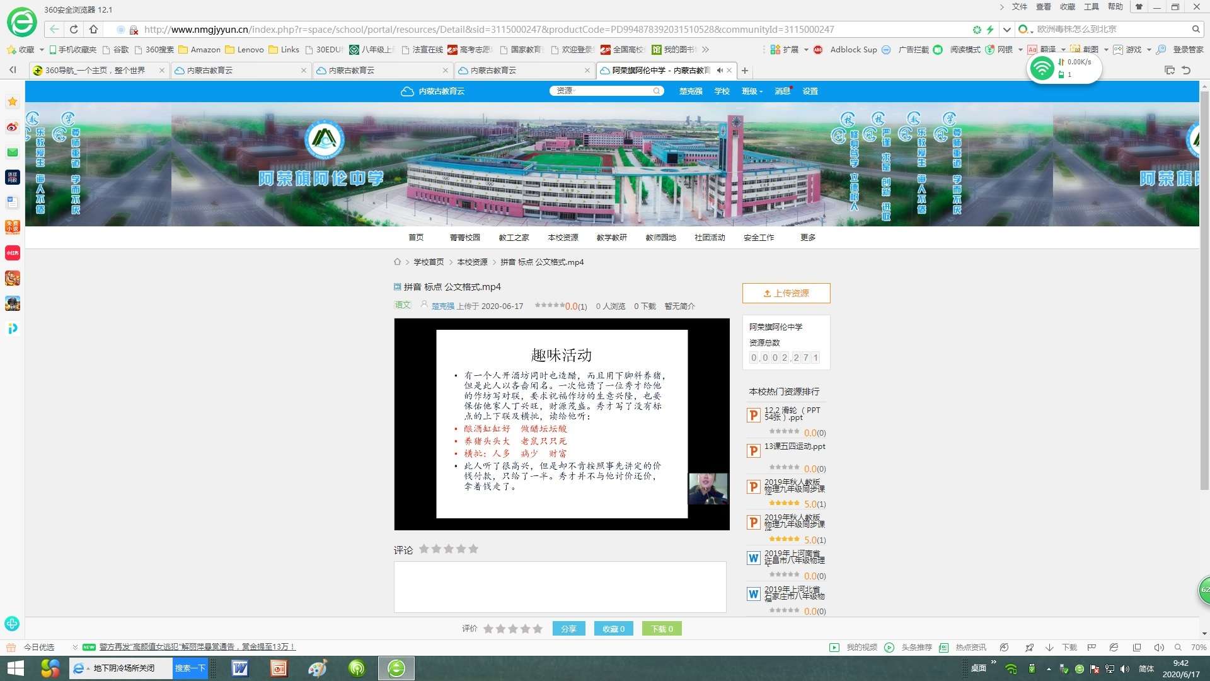Viewport: 1210px width, 681px height.
Task: Open favorites star in left sidebar
Action: pos(12,102)
